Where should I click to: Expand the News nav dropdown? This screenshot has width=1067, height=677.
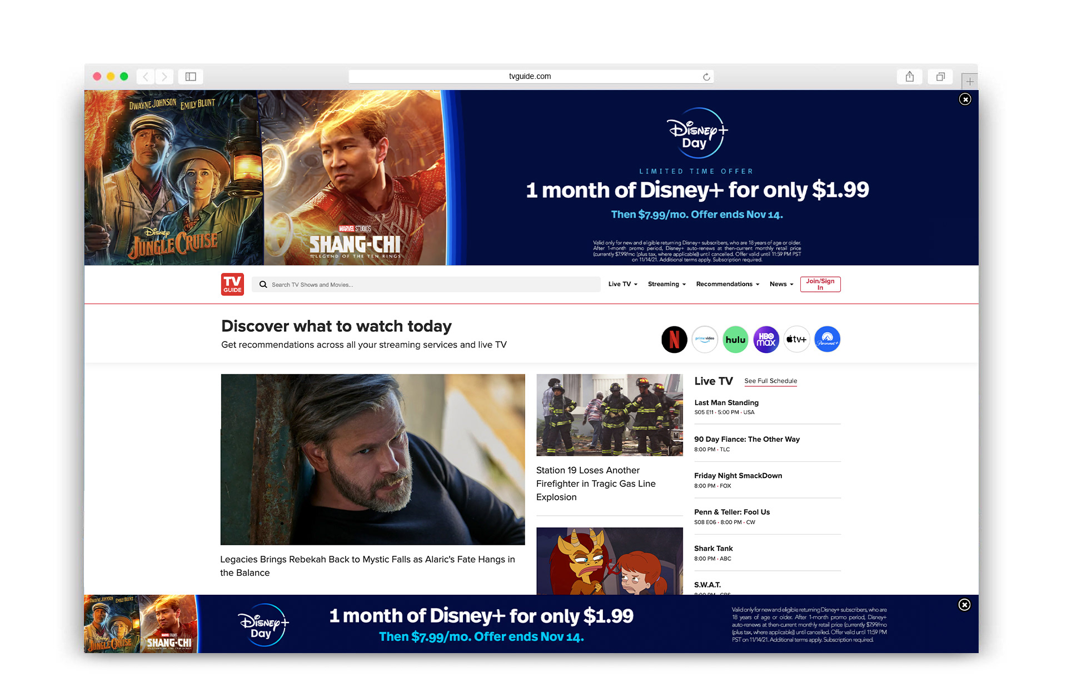point(781,284)
